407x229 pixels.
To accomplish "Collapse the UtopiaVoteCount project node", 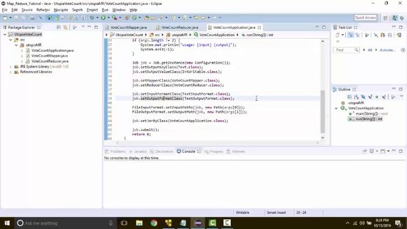I will coord(5,34).
